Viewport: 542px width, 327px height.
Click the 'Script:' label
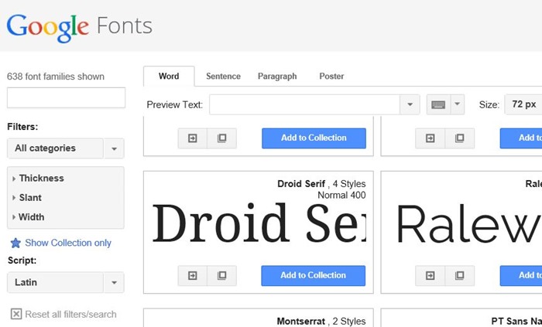[x=22, y=261]
